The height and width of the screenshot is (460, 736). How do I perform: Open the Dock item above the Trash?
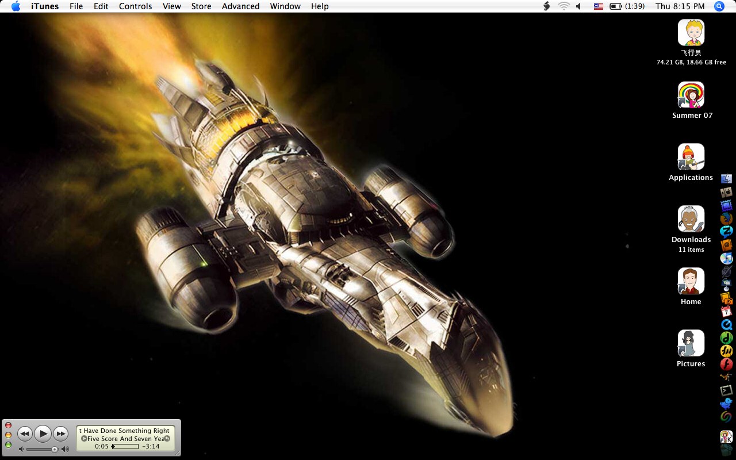(726, 436)
